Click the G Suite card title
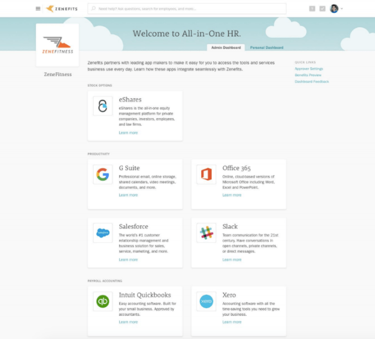This screenshot has height=339, width=375. tap(129, 168)
